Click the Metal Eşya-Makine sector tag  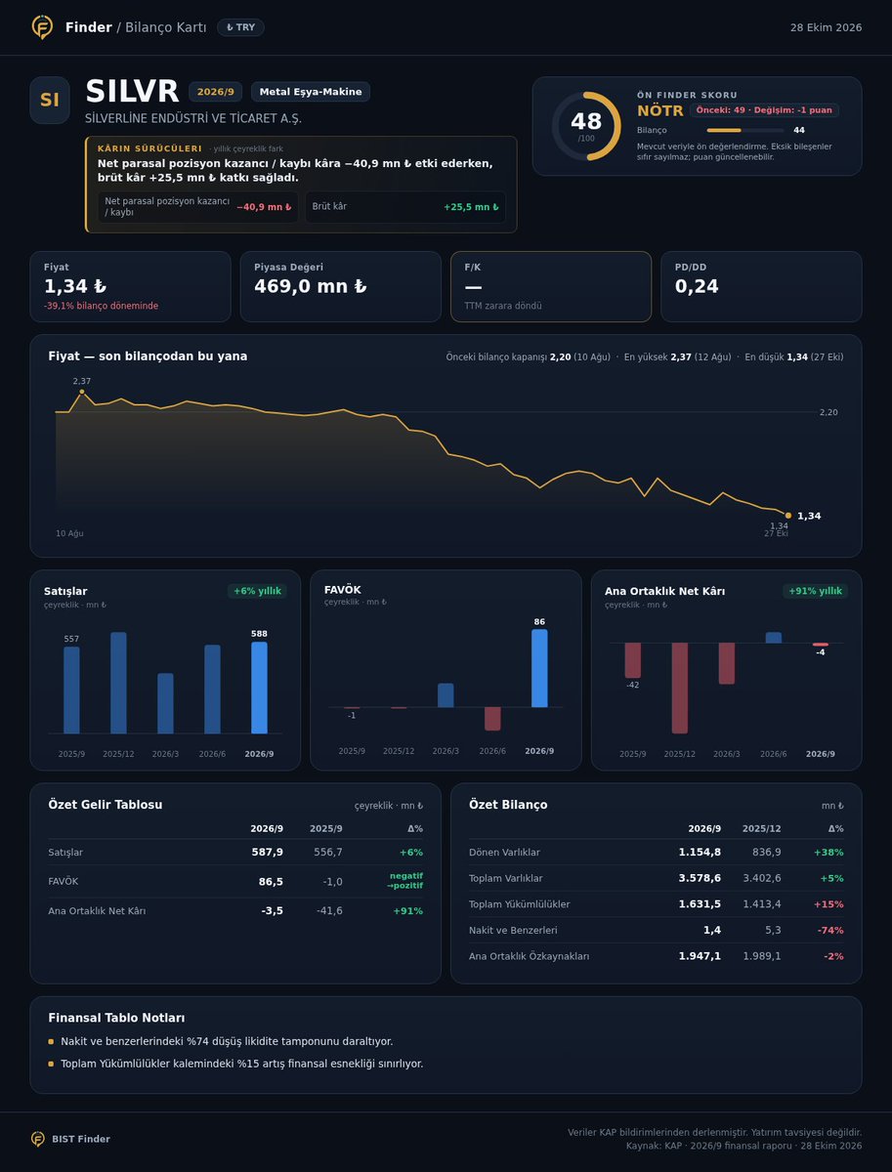click(x=311, y=92)
